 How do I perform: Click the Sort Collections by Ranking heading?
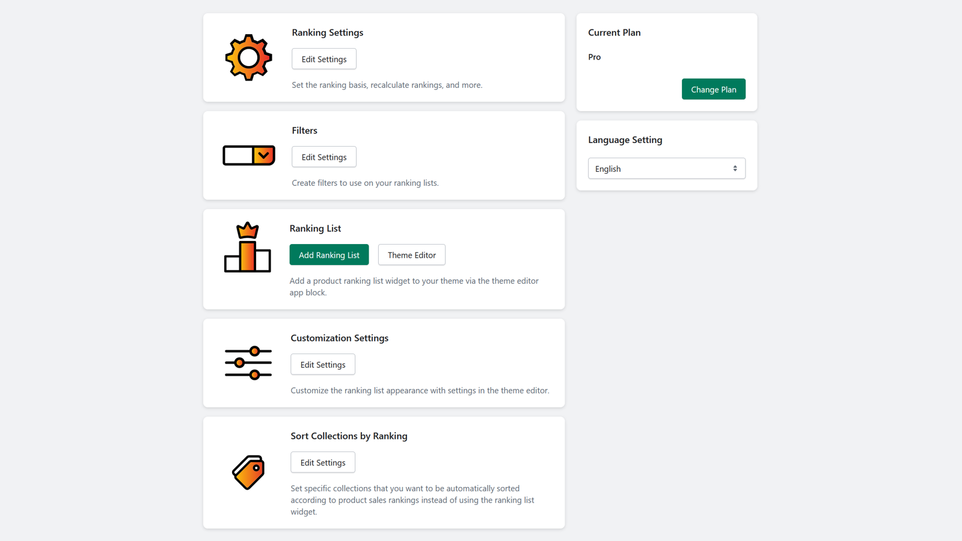point(349,436)
